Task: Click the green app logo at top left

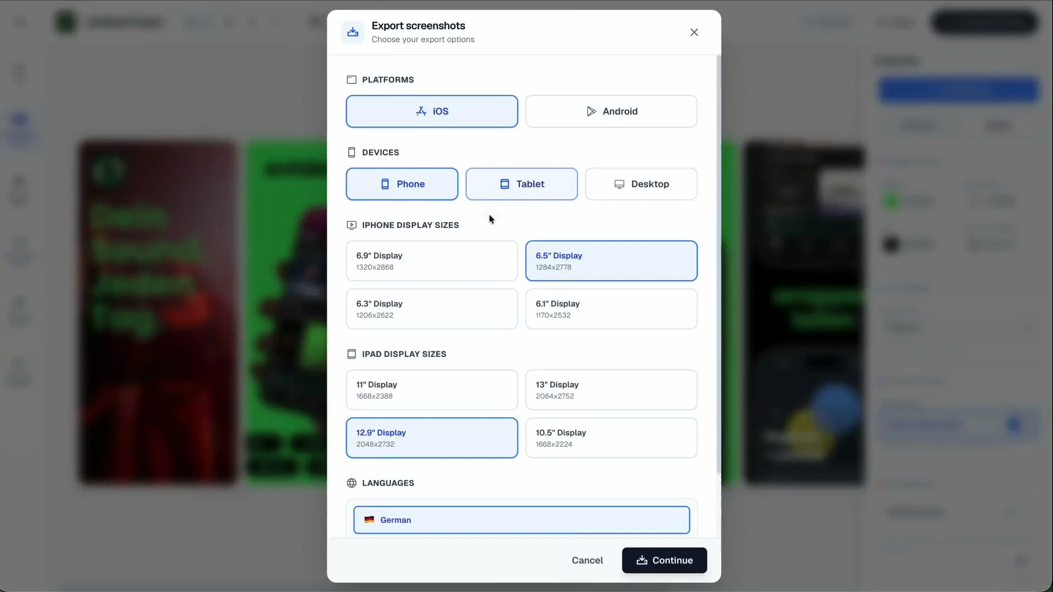Action: 66,22
